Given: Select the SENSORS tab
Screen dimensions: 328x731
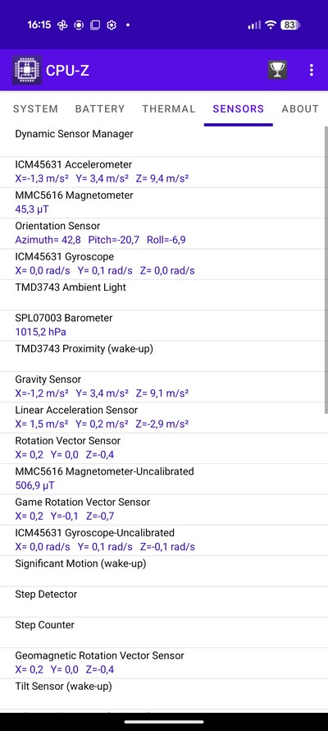Looking at the screenshot, I should [238, 109].
